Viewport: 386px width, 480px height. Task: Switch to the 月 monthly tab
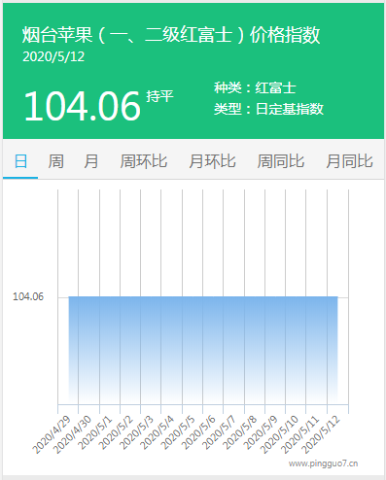[x=91, y=161]
